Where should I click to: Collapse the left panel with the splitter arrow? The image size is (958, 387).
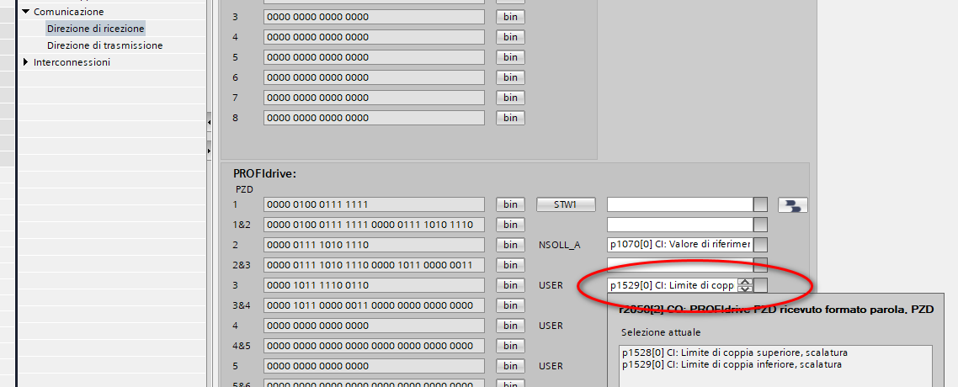coord(209,123)
